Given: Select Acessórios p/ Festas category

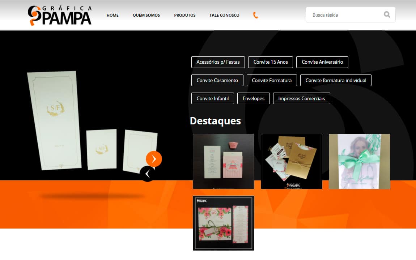Looking at the screenshot, I should coord(218,62).
